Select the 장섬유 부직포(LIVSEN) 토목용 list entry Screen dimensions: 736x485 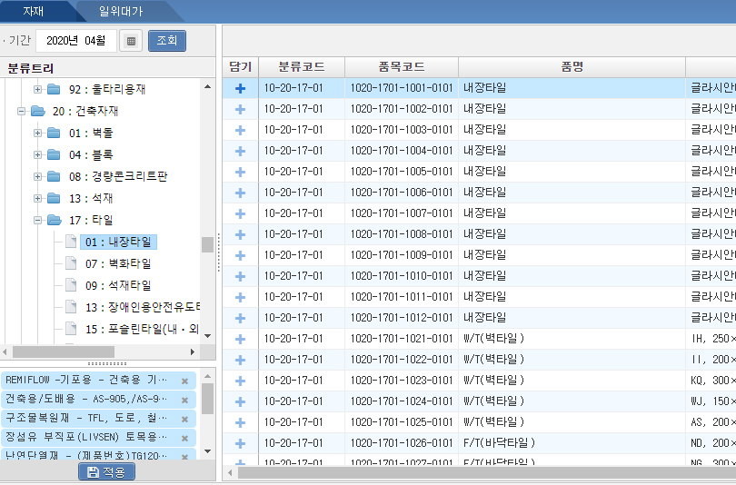86,438
